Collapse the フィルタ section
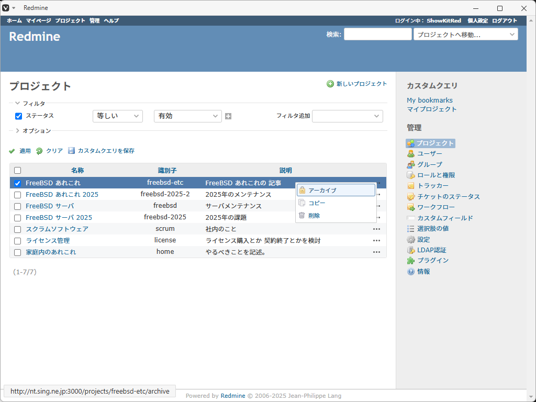The image size is (536, 402). pyautogui.click(x=30, y=103)
